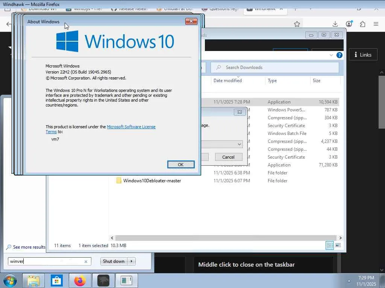Click OK in the About Windows dialog
The height and width of the screenshot is (288, 385).
(181, 164)
